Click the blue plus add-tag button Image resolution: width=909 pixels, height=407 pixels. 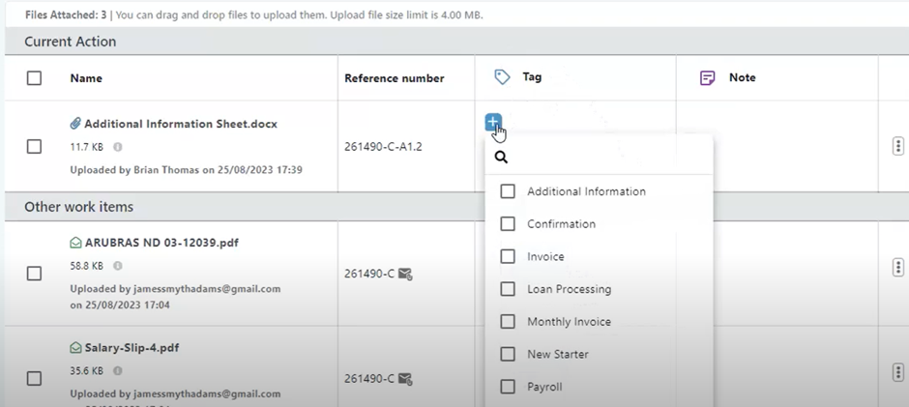493,123
